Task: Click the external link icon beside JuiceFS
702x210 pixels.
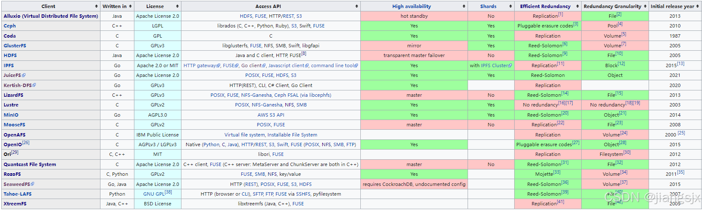Action: pyautogui.click(x=24, y=75)
